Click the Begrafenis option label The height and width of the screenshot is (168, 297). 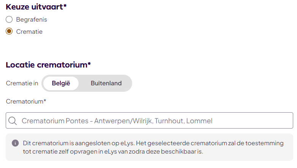(x=32, y=19)
